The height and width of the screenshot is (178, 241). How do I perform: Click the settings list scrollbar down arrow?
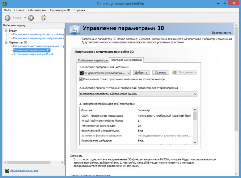(195, 142)
